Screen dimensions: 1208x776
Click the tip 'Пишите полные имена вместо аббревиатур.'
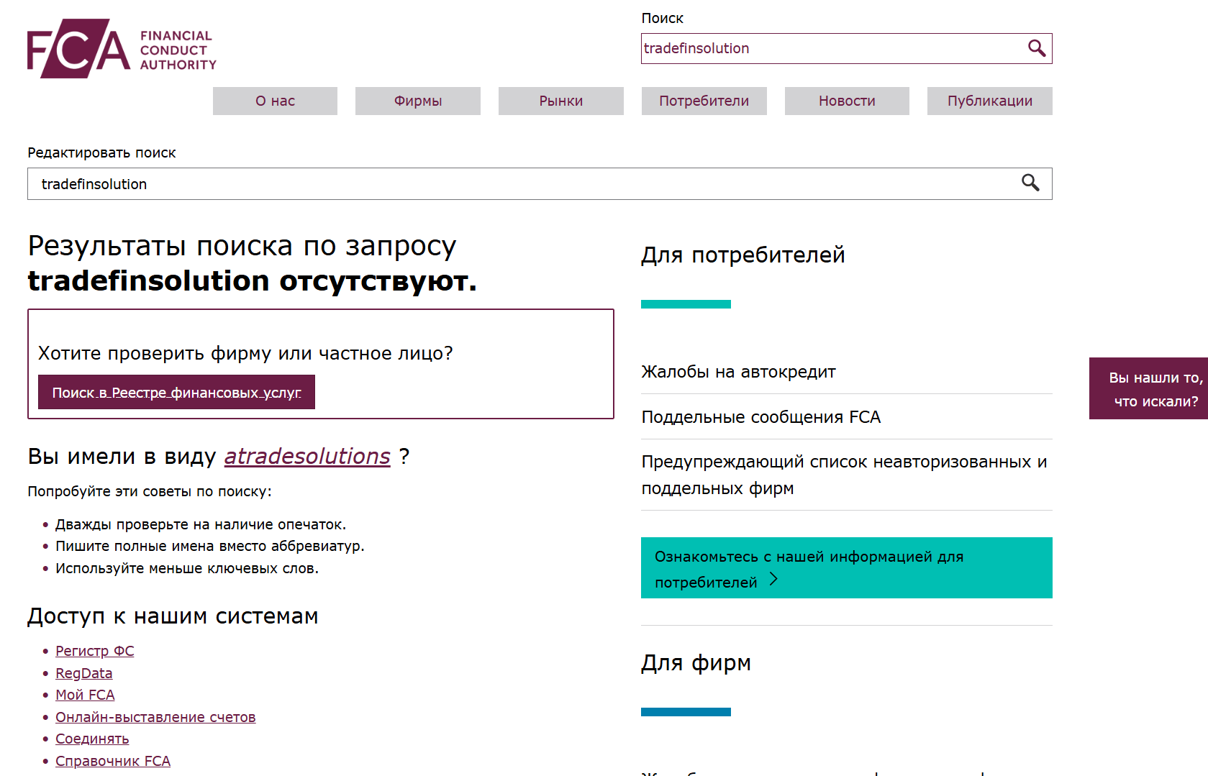[x=210, y=546]
